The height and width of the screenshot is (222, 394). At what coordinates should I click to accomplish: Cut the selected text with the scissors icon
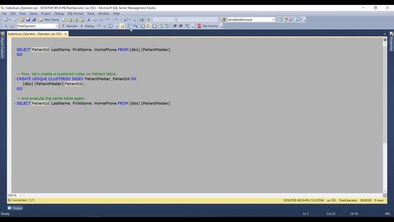(x=89, y=20)
